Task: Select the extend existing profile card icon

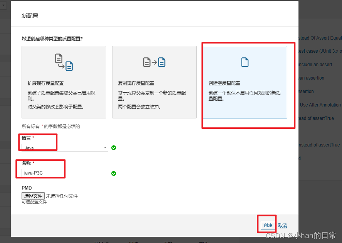Action: (64, 62)
